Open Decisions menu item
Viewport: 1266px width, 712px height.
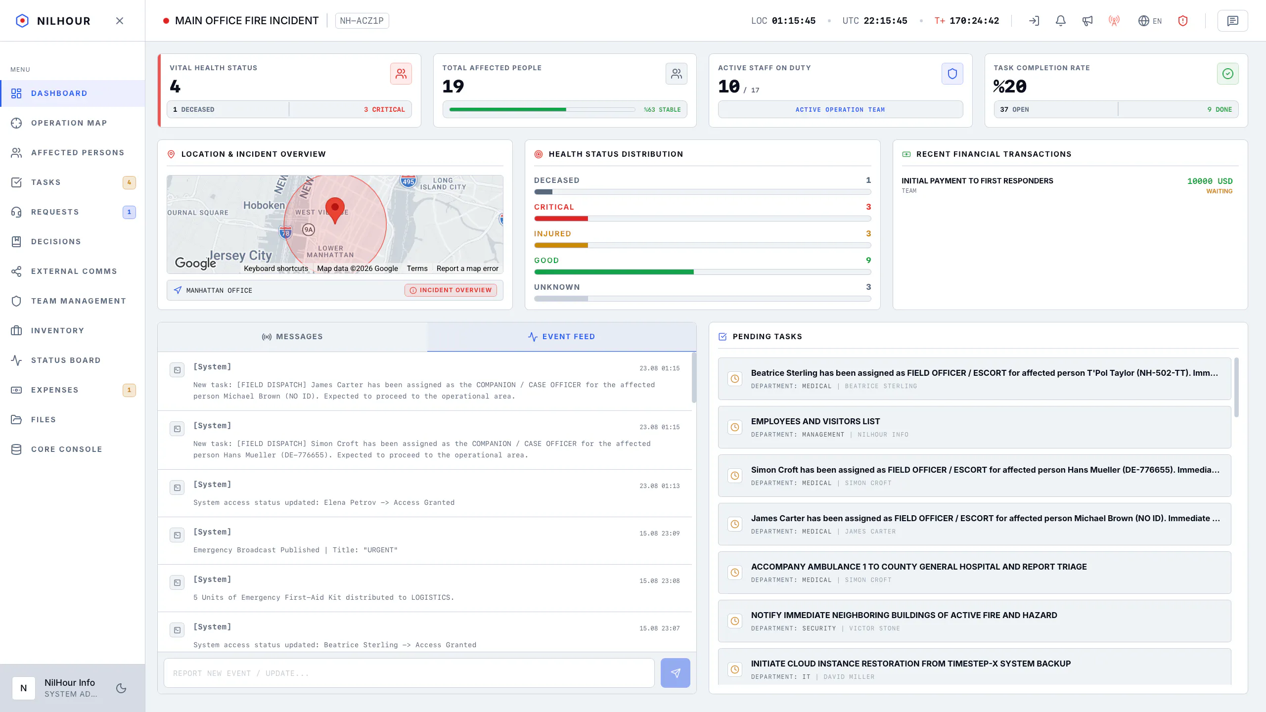pyautogui.click(x=73, y=242)
